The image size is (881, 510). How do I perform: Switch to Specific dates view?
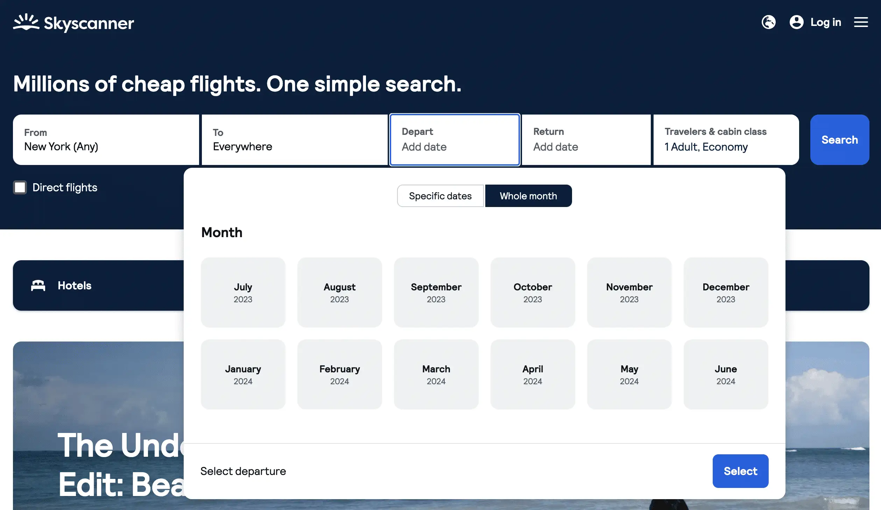440,195
